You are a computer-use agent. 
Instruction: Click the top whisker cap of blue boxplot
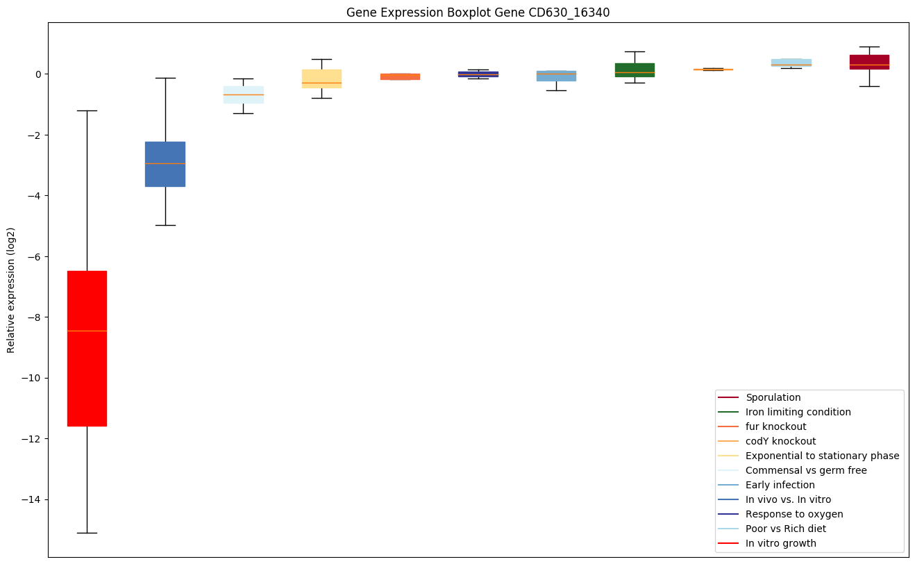(x=165, y=78)
